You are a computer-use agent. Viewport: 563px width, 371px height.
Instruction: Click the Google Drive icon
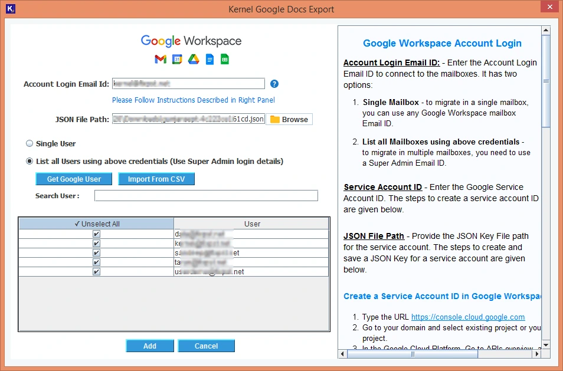click(x=194, y=59)
